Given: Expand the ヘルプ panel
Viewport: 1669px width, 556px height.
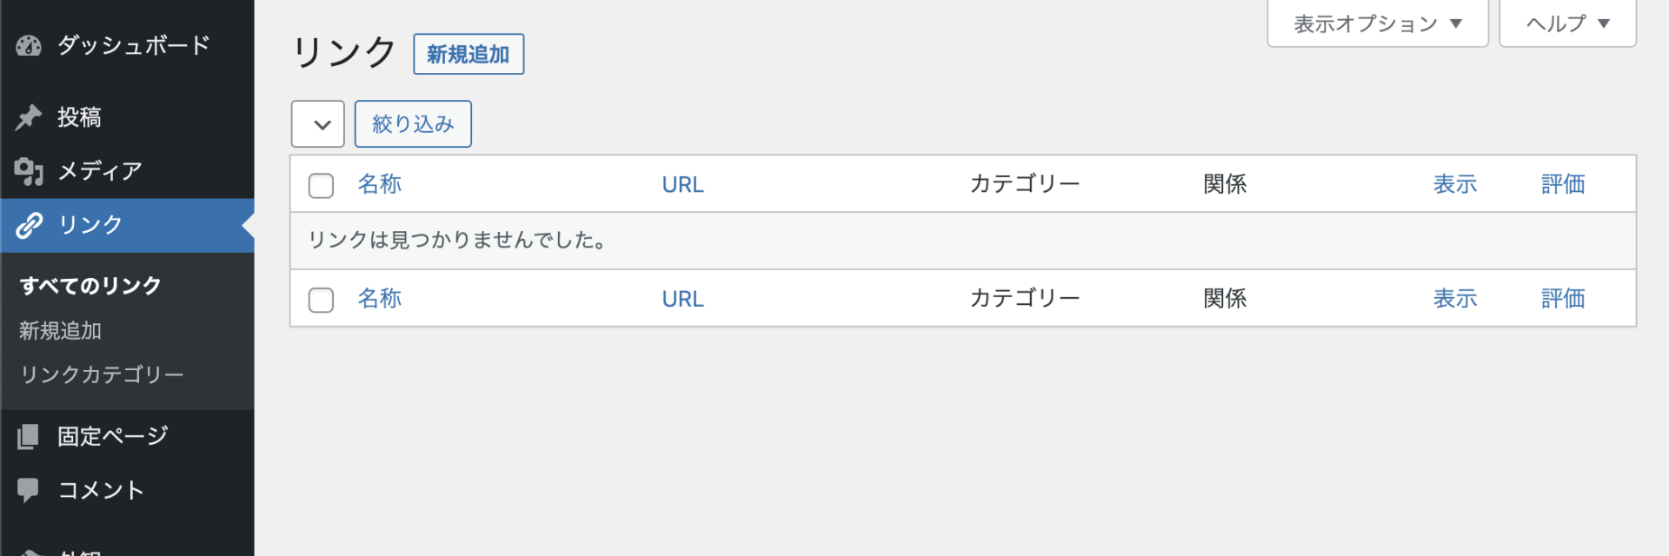Looking at the screenshot, I should 1567,24.
